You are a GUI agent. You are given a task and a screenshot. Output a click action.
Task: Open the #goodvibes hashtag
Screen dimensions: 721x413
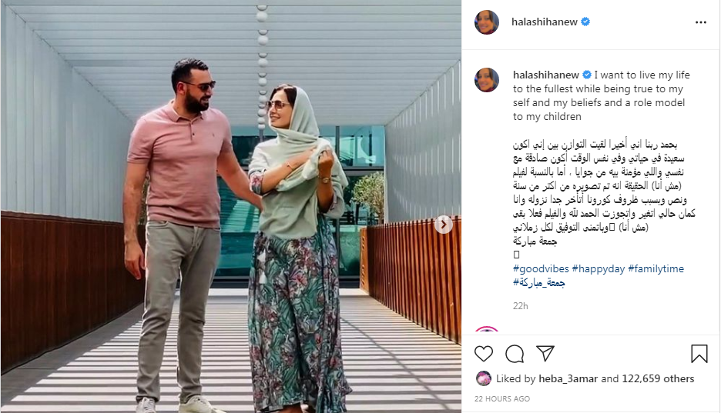tap(541, 269)
